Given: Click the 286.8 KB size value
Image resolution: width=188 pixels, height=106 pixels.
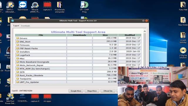Looking at the screenshot, I should (112, 72).
